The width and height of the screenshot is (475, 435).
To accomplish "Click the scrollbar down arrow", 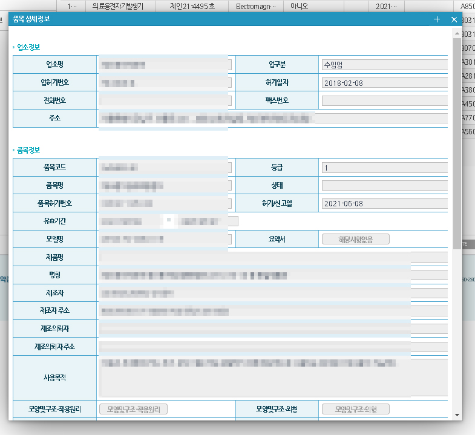I will tap(457, 415).
